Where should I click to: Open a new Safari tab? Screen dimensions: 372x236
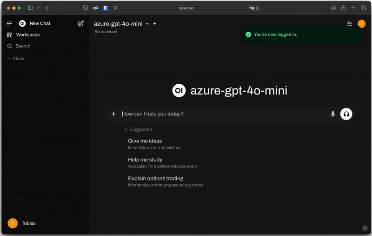pos(353,8)
